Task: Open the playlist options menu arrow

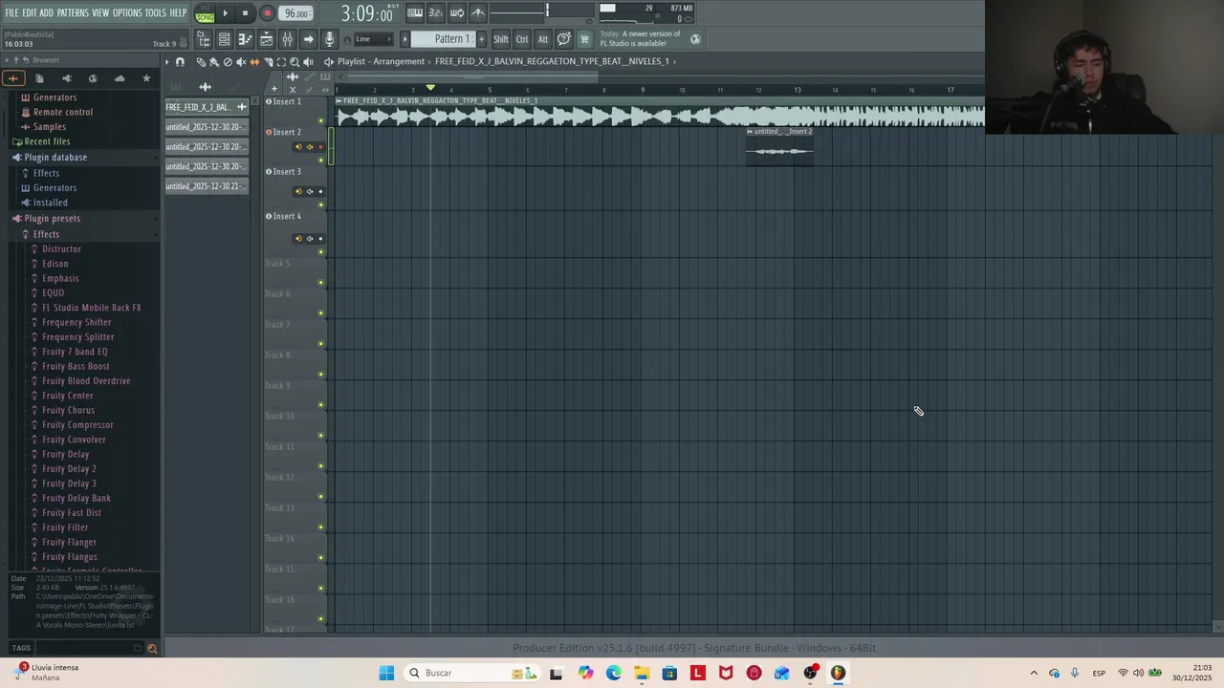Action: pyautogui.click(x=166, y=62)
